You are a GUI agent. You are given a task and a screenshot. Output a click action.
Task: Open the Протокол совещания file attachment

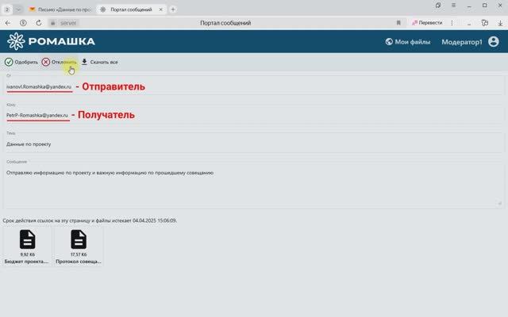click(x=79, y=246)
